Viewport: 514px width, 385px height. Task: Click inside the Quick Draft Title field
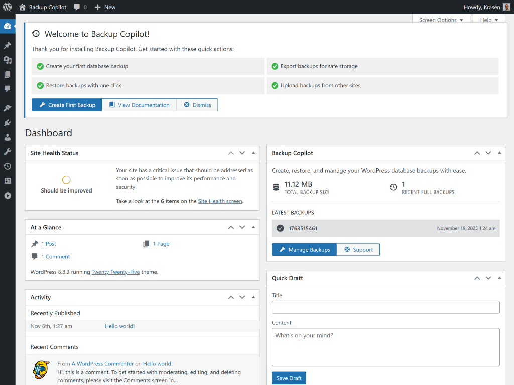tap(385, 307)
